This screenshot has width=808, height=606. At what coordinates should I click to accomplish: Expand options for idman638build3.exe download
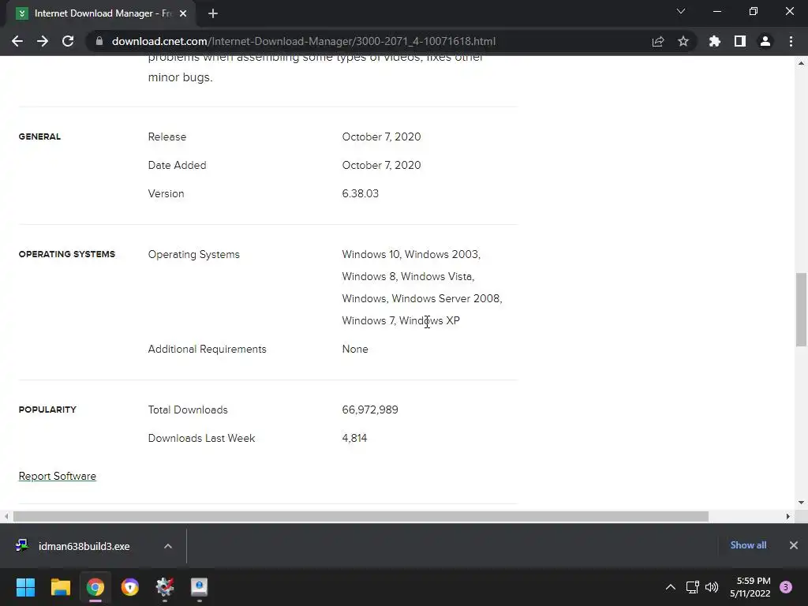click(168, 546)
